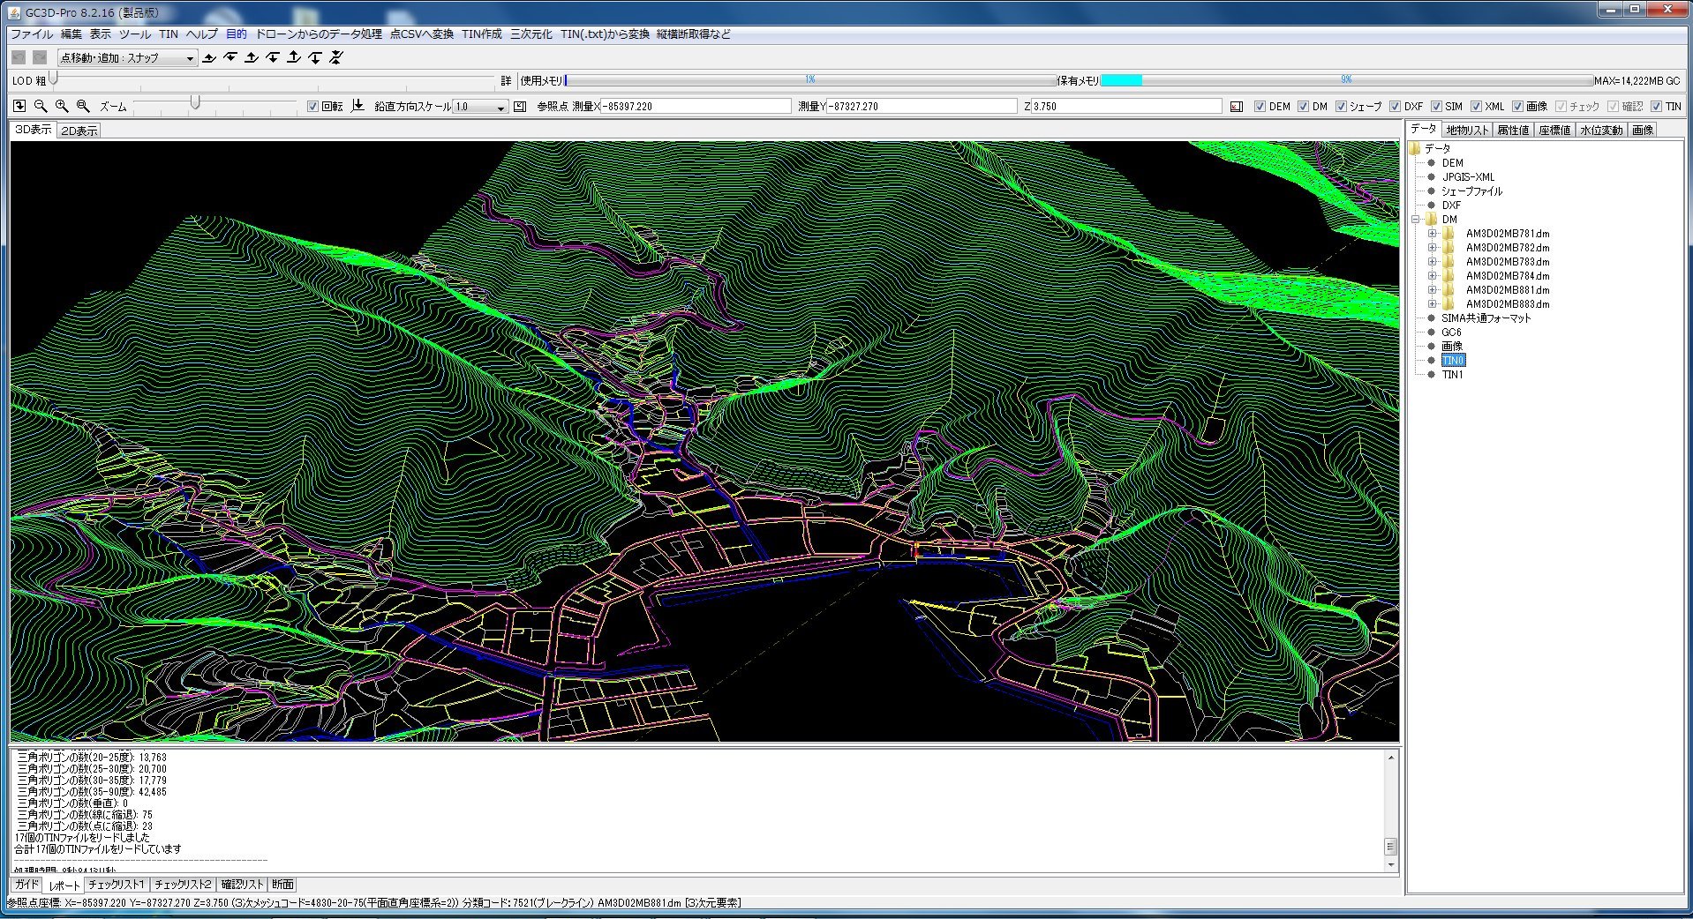Uncheck the 回転 rotation checkbox
Viewport: 1693px width, 919px height.
(312, 107)
